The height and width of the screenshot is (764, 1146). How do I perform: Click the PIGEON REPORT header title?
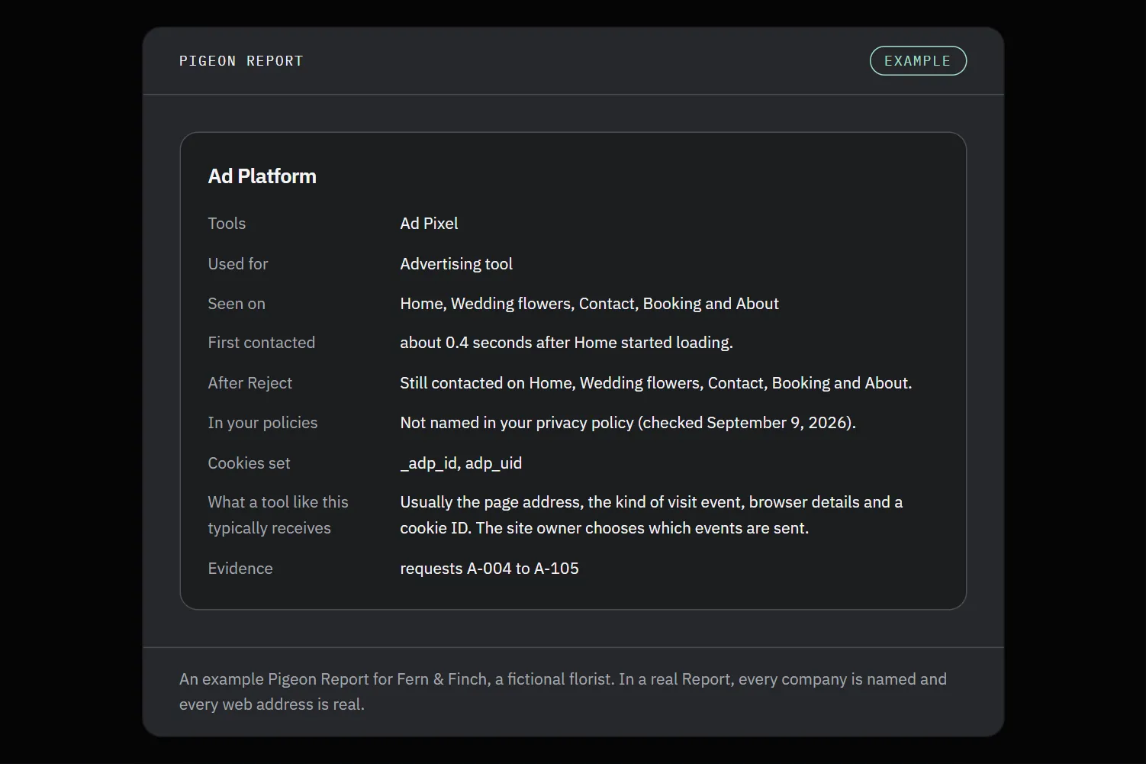point(241,61)
